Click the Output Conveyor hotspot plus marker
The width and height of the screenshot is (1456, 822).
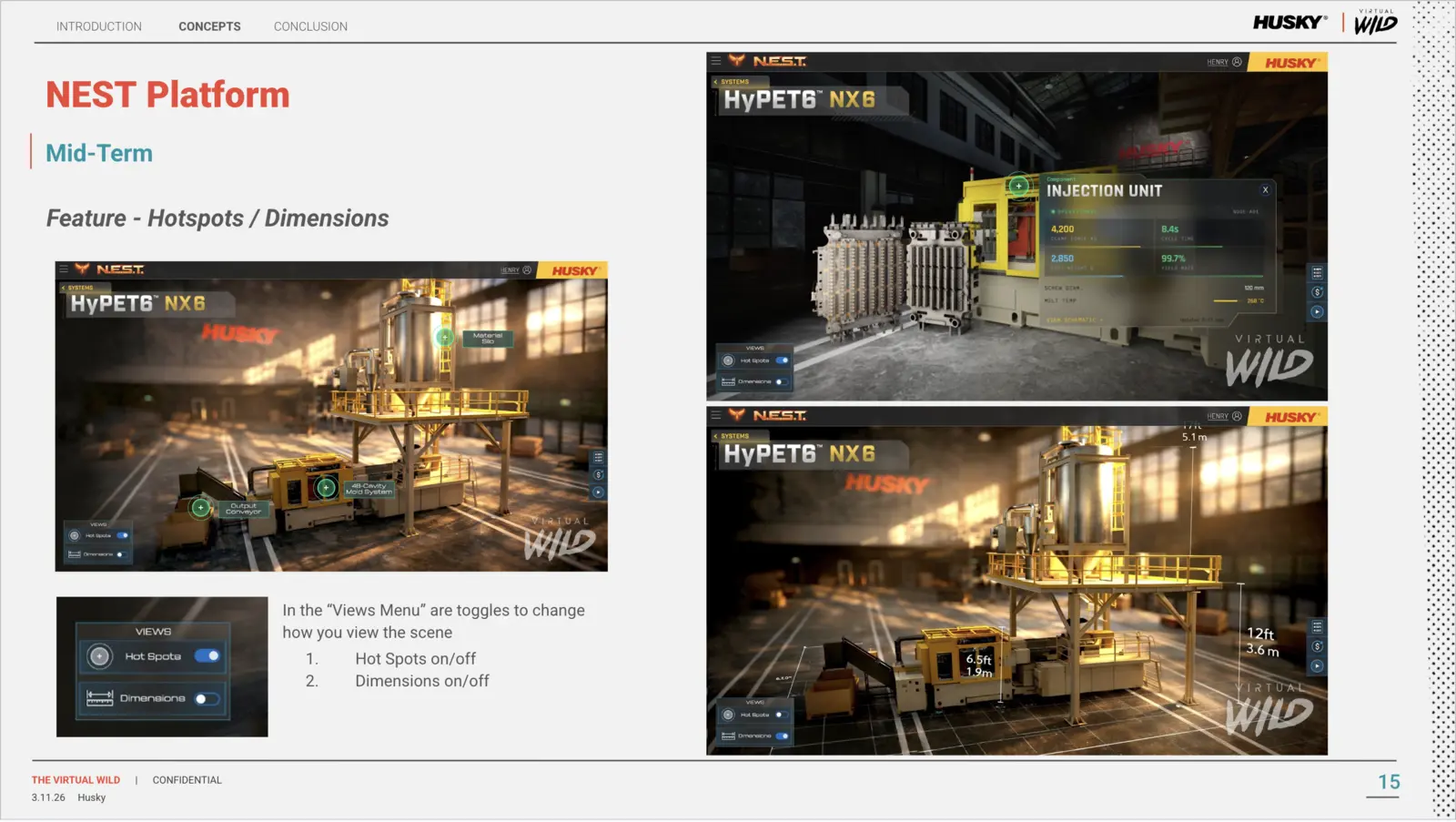[200, 508]
